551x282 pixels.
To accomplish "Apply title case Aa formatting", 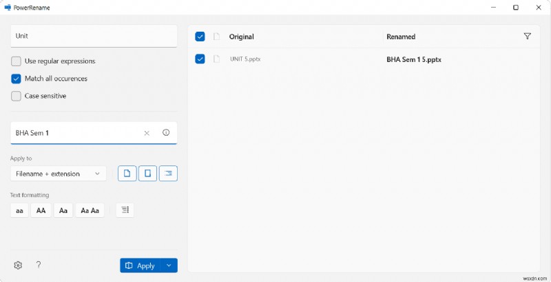I will click(x=63, y=210).
